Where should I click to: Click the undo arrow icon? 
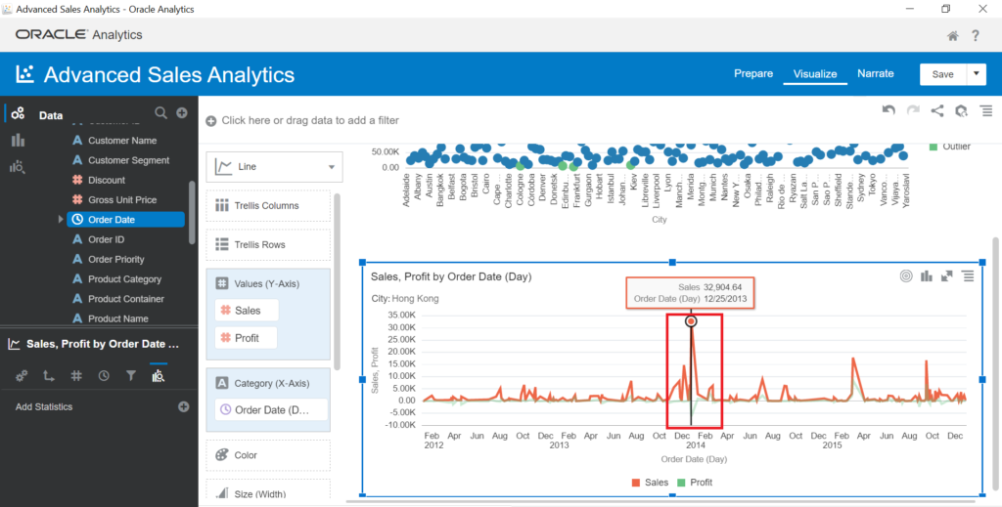(x=888, y=110)
